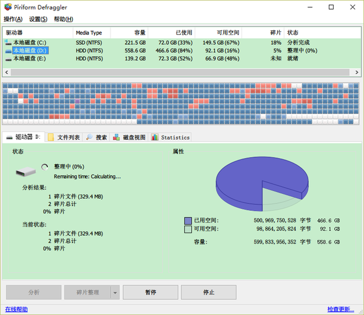Click the spinning progress indicator next to 整理中
Image resolution: width=364 pixels, height=315 pixels.
[x=44, y=167]
